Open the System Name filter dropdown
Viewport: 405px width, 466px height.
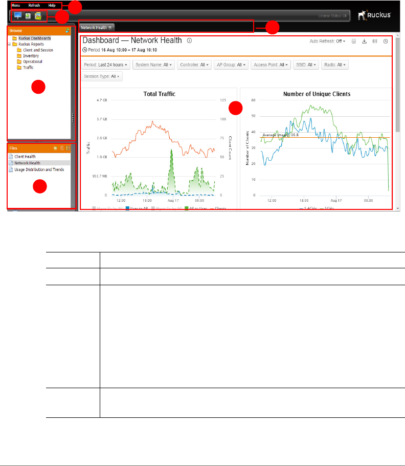point(153,65)
